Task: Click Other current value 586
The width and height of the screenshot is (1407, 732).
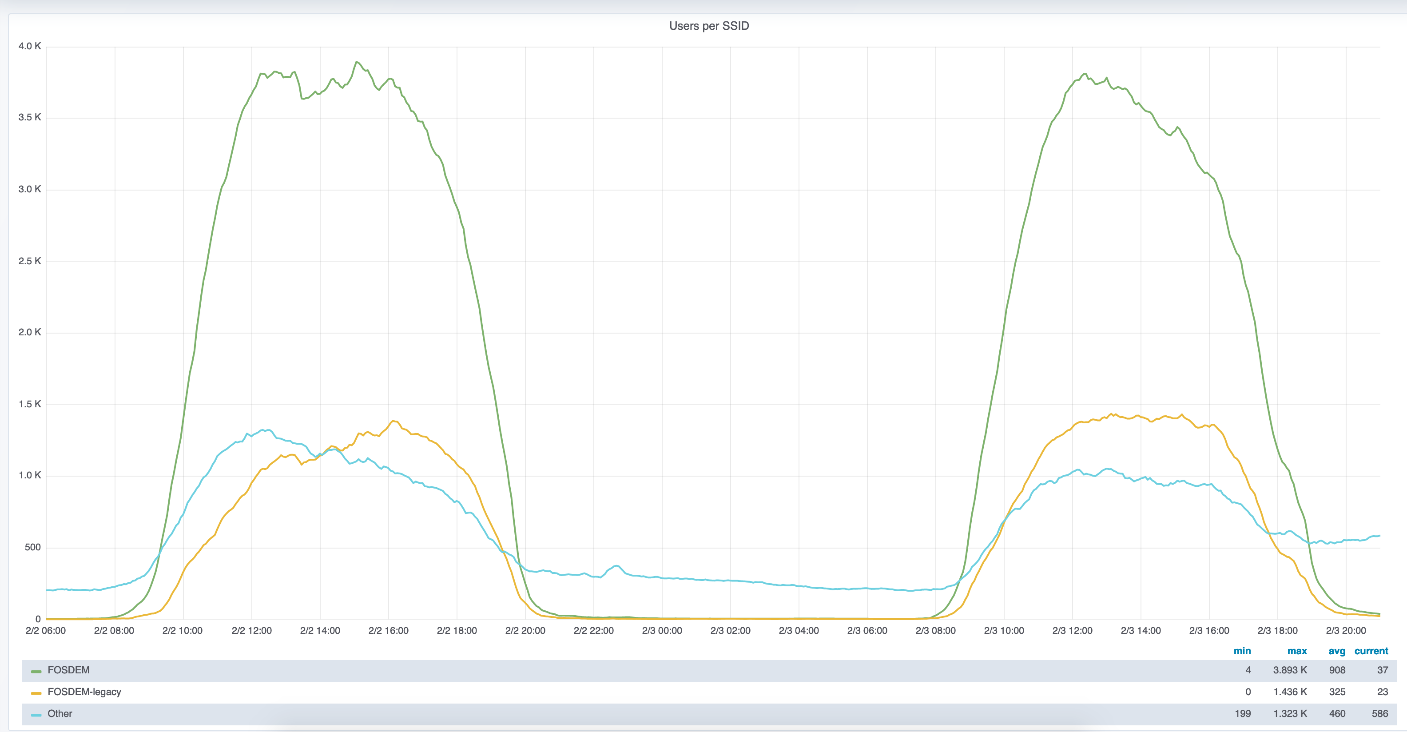Action: [x=1379, y=713]
